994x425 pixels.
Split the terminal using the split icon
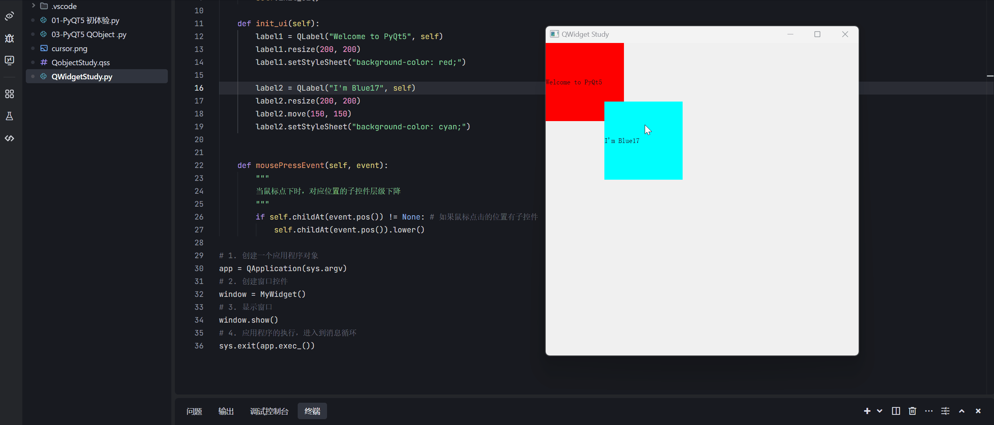coord(896,411)
